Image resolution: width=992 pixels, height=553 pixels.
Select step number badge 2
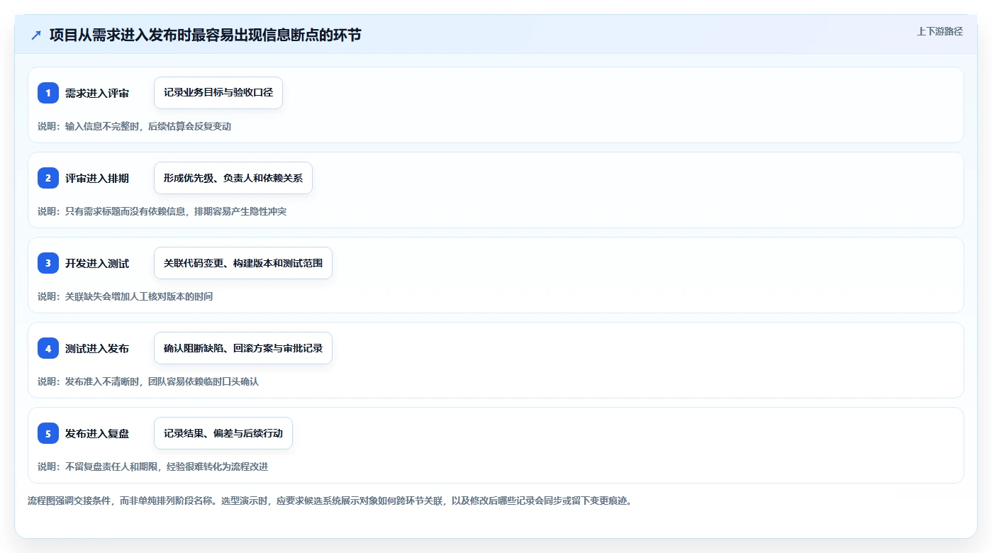(x=48, y=178)
